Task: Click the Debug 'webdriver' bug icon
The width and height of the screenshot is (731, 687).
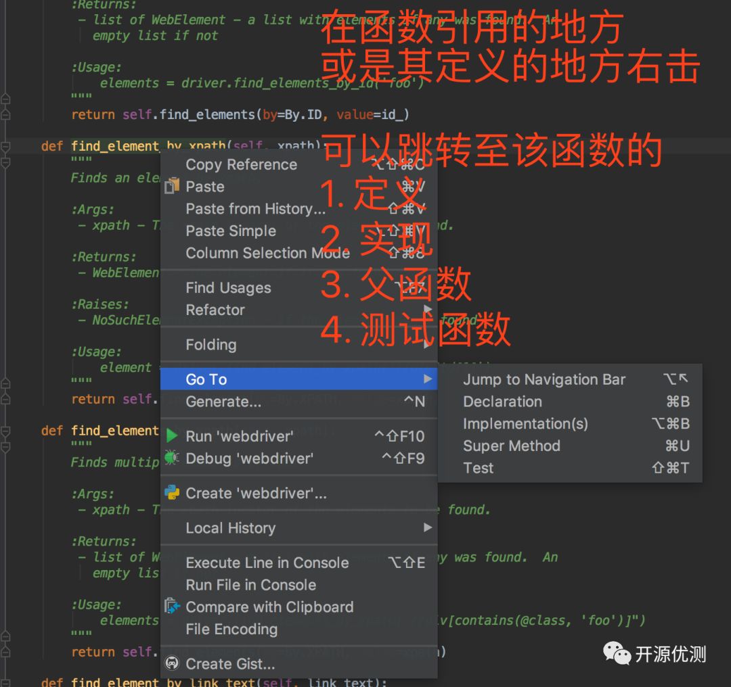Action: coord(172,458)
